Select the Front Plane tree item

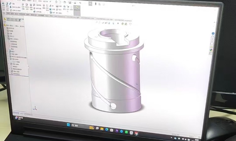[13, 41]
